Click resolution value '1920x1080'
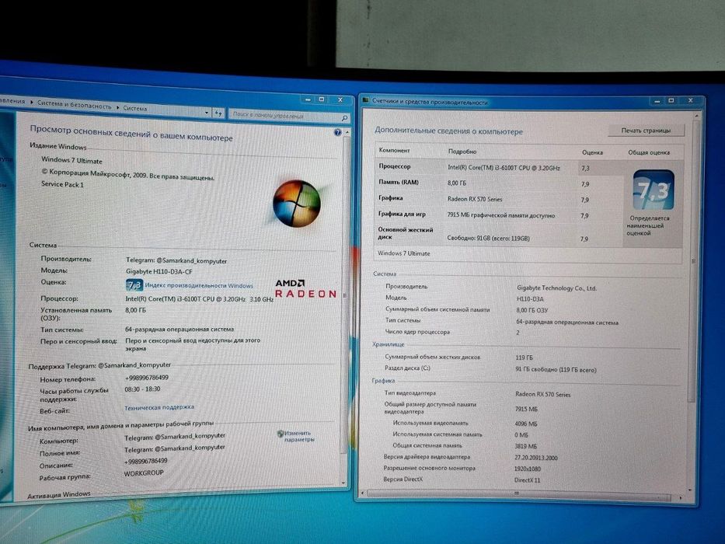 click(528, 469)
